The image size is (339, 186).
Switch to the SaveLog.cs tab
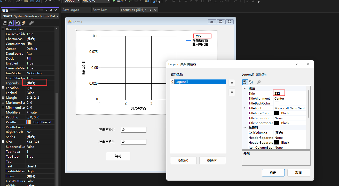click(x=71, y=10)
